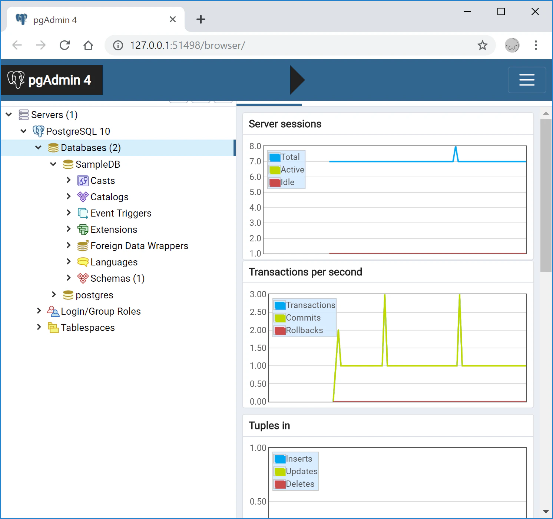
Task: Expand the Casts node
Action: click(69, 180)
